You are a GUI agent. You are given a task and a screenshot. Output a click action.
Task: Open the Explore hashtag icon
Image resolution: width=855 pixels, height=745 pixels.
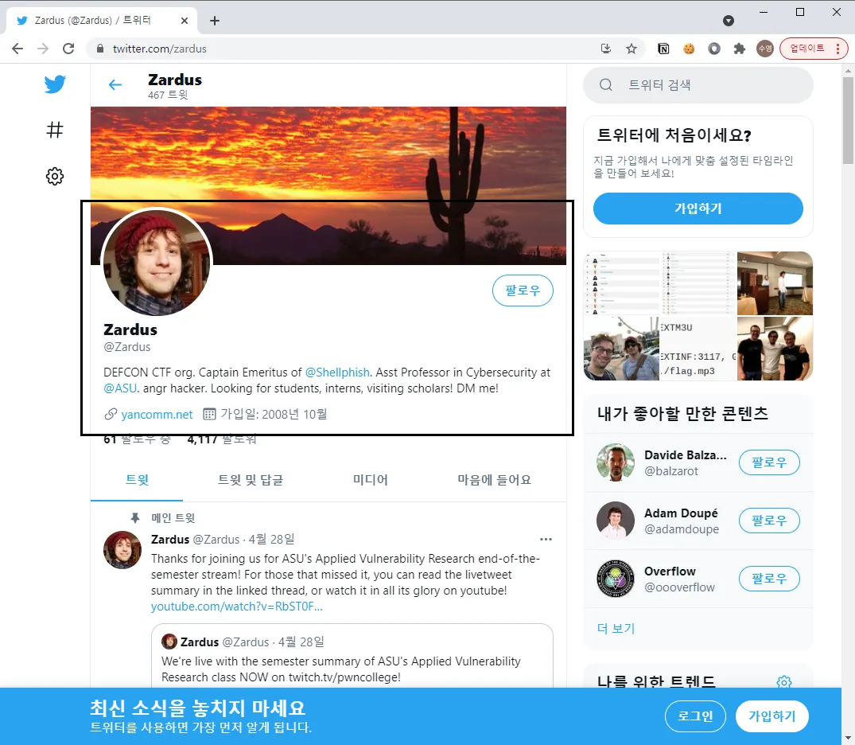[55, 130]
